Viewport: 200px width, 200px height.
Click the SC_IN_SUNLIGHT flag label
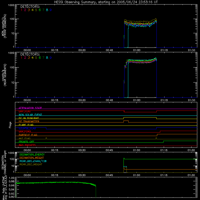pos(29,118)
